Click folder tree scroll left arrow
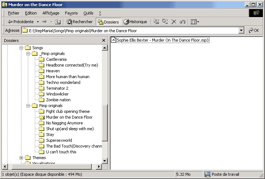The image size is (265, 179). [5, 167]
